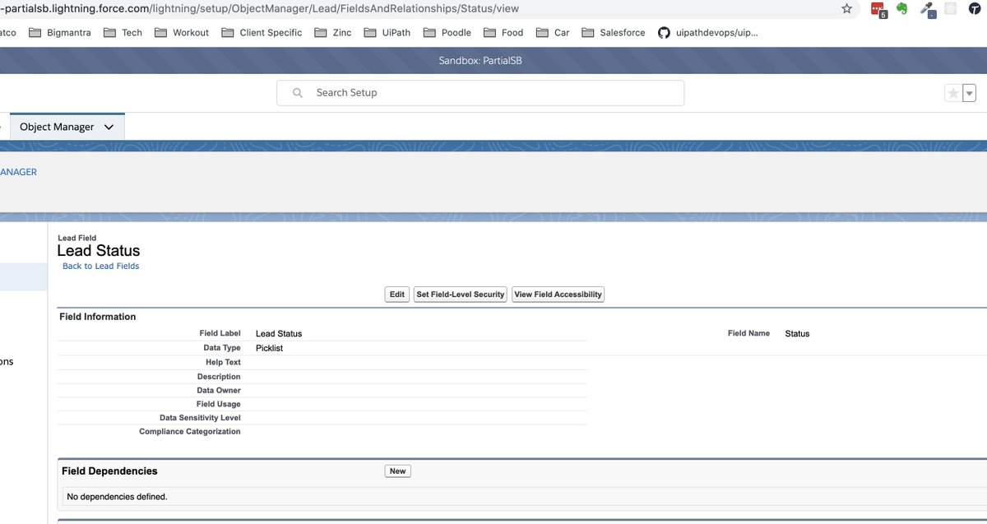The height and width of the screenshot is (524, 987).
Task: Open the Workout bookmarks folder
Action: (181, 33)
